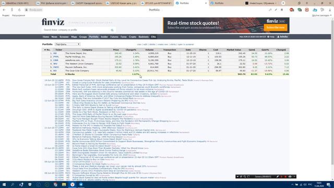Click the sort arrow on No. column
Screen dimensions: 334x188
[45, 50]
